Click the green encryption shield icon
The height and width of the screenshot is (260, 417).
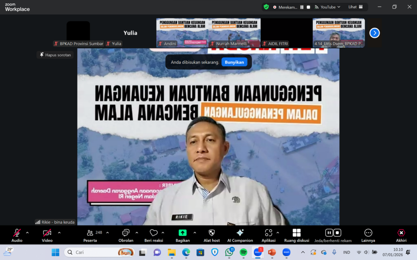(266, 7)
